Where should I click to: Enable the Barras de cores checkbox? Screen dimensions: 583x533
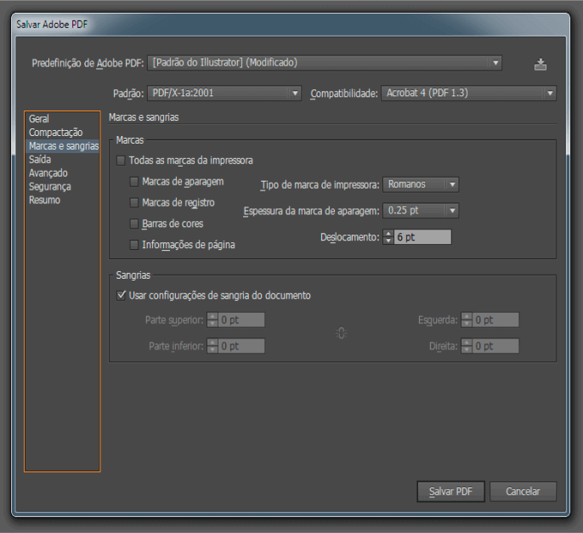click(x=134, y=224)
